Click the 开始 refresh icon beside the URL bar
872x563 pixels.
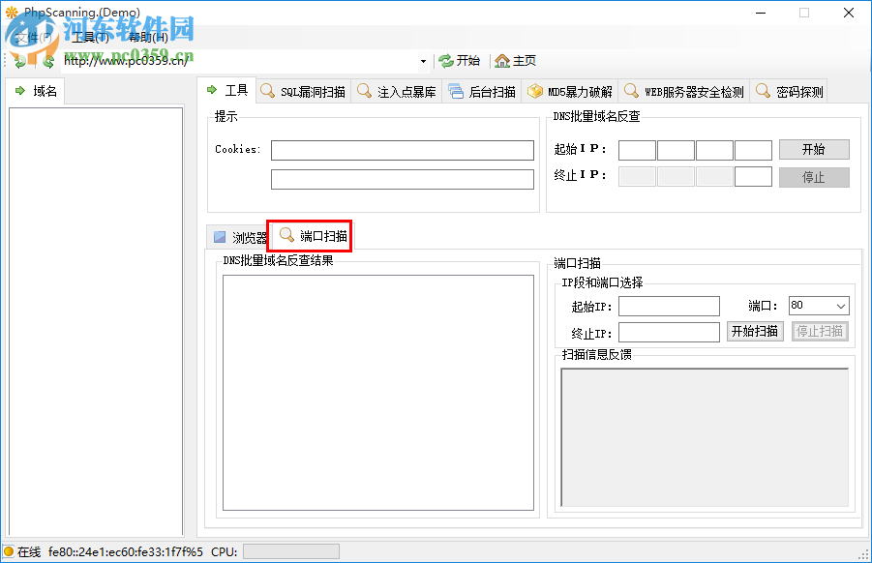pyautogui.click(x=445, y=60)
